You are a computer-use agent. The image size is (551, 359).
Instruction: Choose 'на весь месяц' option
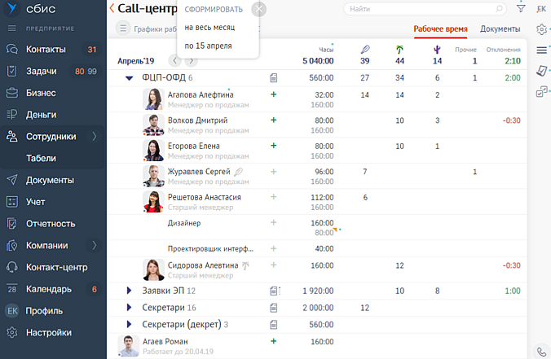(209, 28)
